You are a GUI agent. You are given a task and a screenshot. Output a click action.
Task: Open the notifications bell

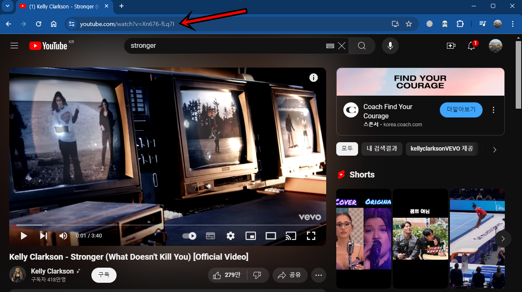(472, 46)
